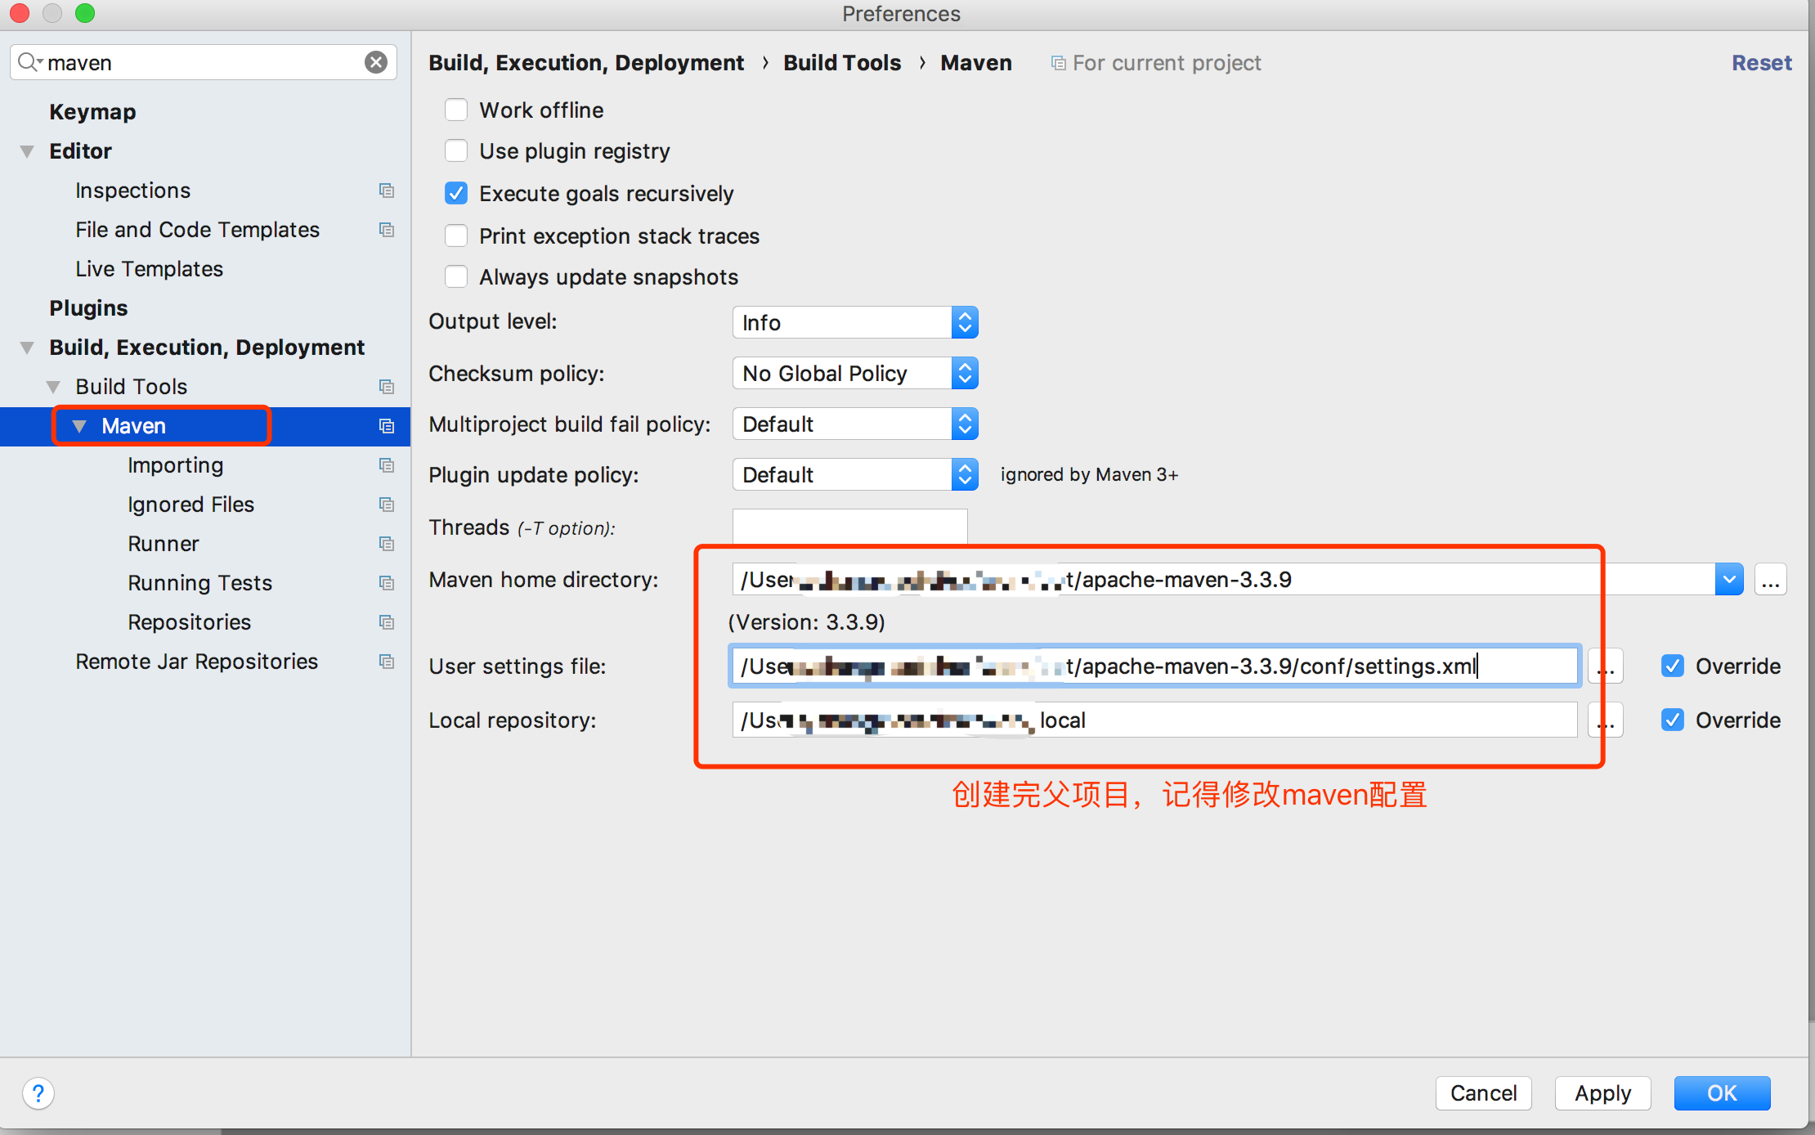Enable Work offline checkbox
The width and height of the screenshot is (1815, 1135).
coord(456,110)
